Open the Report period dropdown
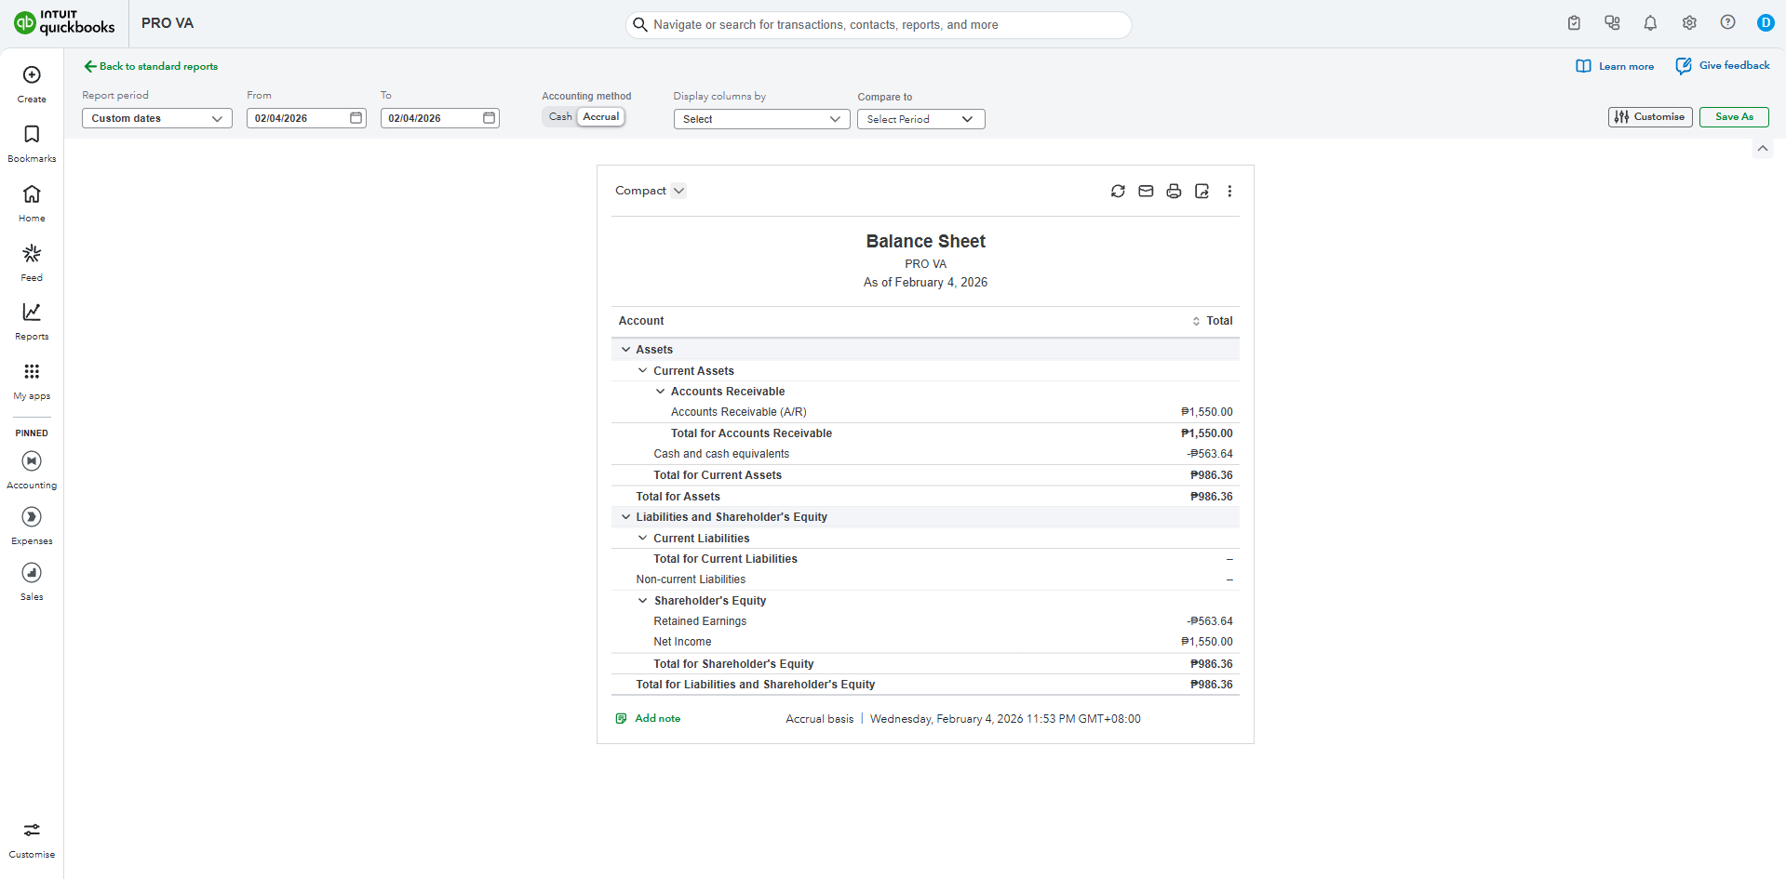 tap(156, 118)
